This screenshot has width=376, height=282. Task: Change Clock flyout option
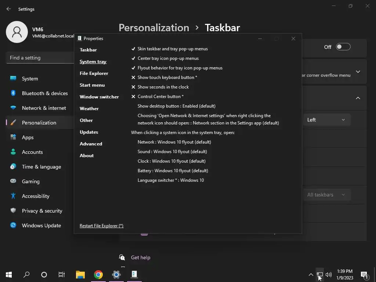tap(171, 161)
